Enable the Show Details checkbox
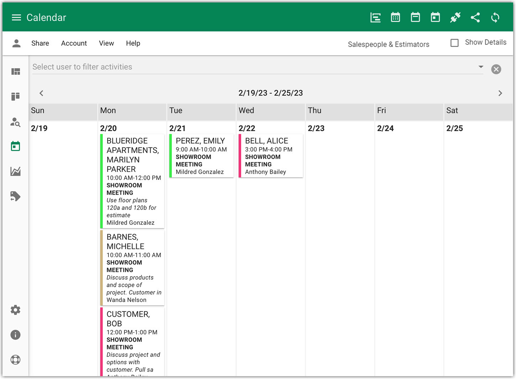Image resolution: width=516 pixels, height=379 pixels. (454, 43)
